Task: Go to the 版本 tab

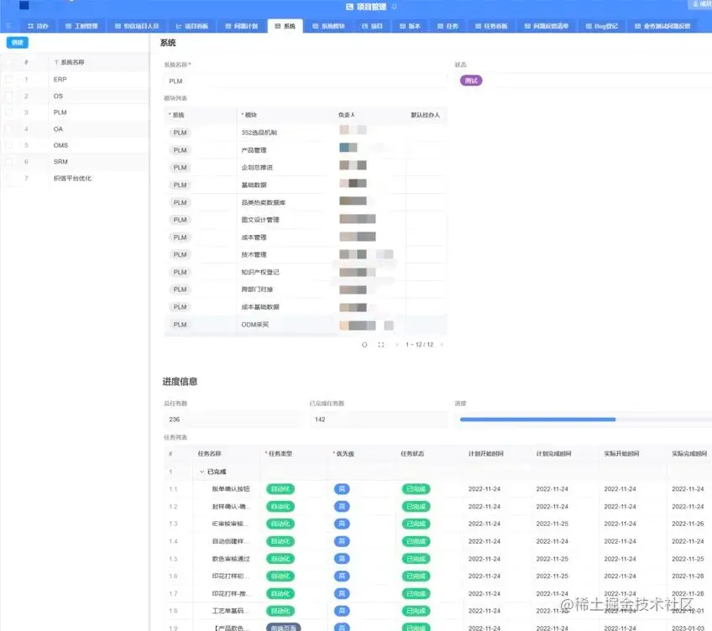Action: click(410, 26)
